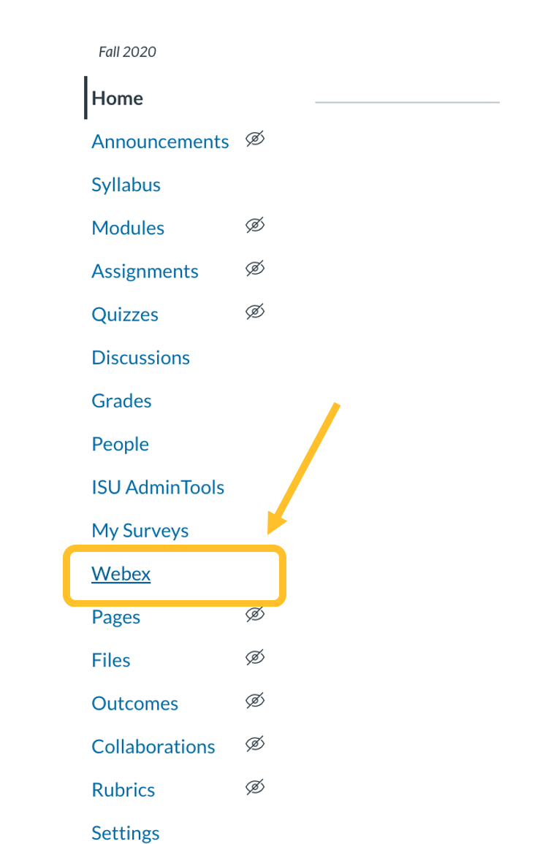This screenshot has width=548, height=844.
Task: Go to the course Home page
Action: (x=118, y=99)
